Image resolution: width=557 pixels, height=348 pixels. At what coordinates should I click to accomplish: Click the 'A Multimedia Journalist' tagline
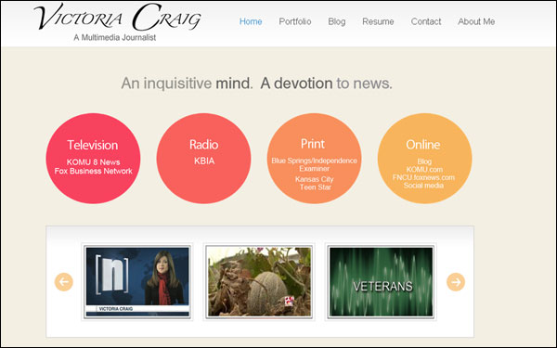(x=115, y=37)
